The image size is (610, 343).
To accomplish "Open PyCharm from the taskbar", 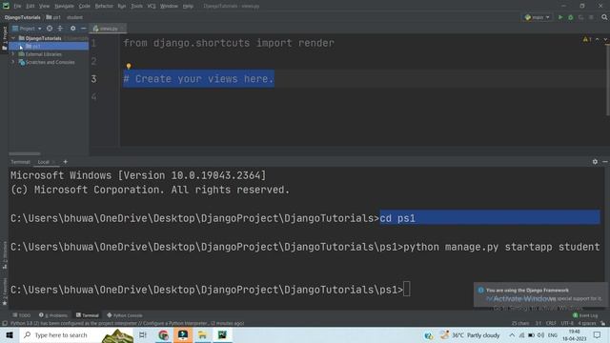I will coord(222,335).
